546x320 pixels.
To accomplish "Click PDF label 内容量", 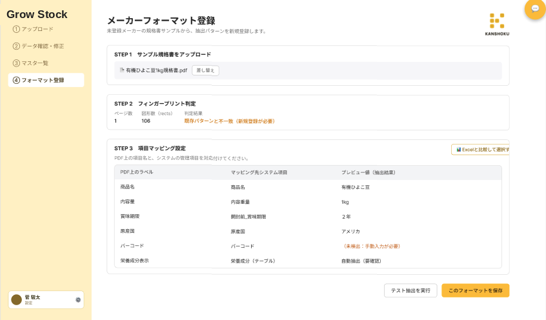I will pos(127,201).
